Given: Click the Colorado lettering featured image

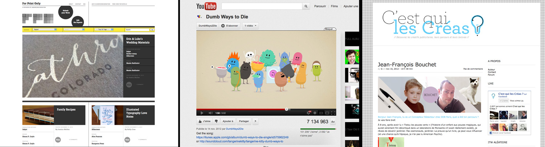Looking at the screenshot, I should [73, 66].
